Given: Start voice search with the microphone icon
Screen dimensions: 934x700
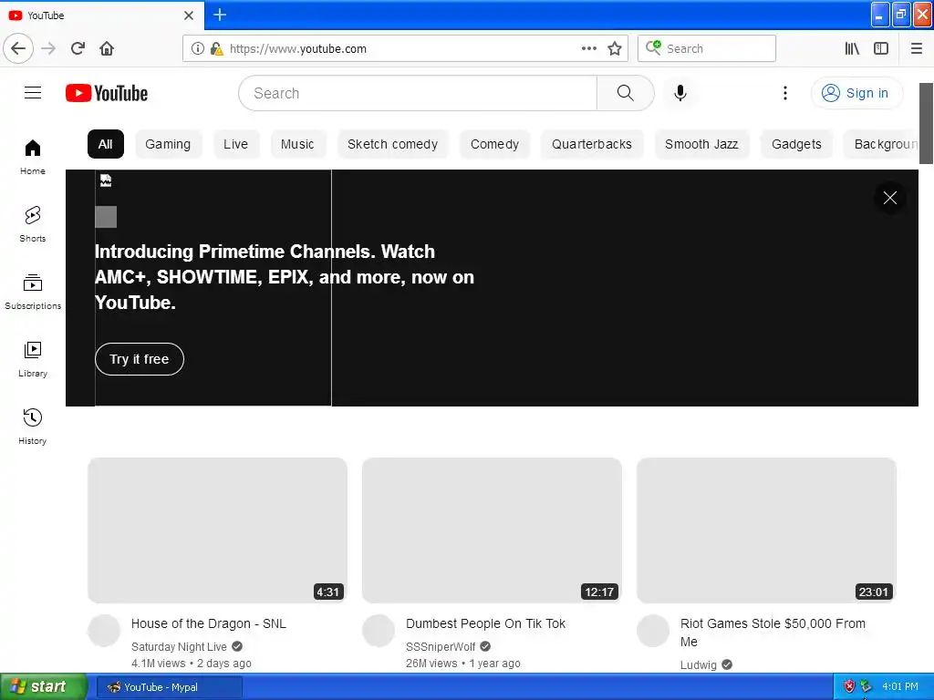Looking at the screenshot, I should [x=680, y=93].
